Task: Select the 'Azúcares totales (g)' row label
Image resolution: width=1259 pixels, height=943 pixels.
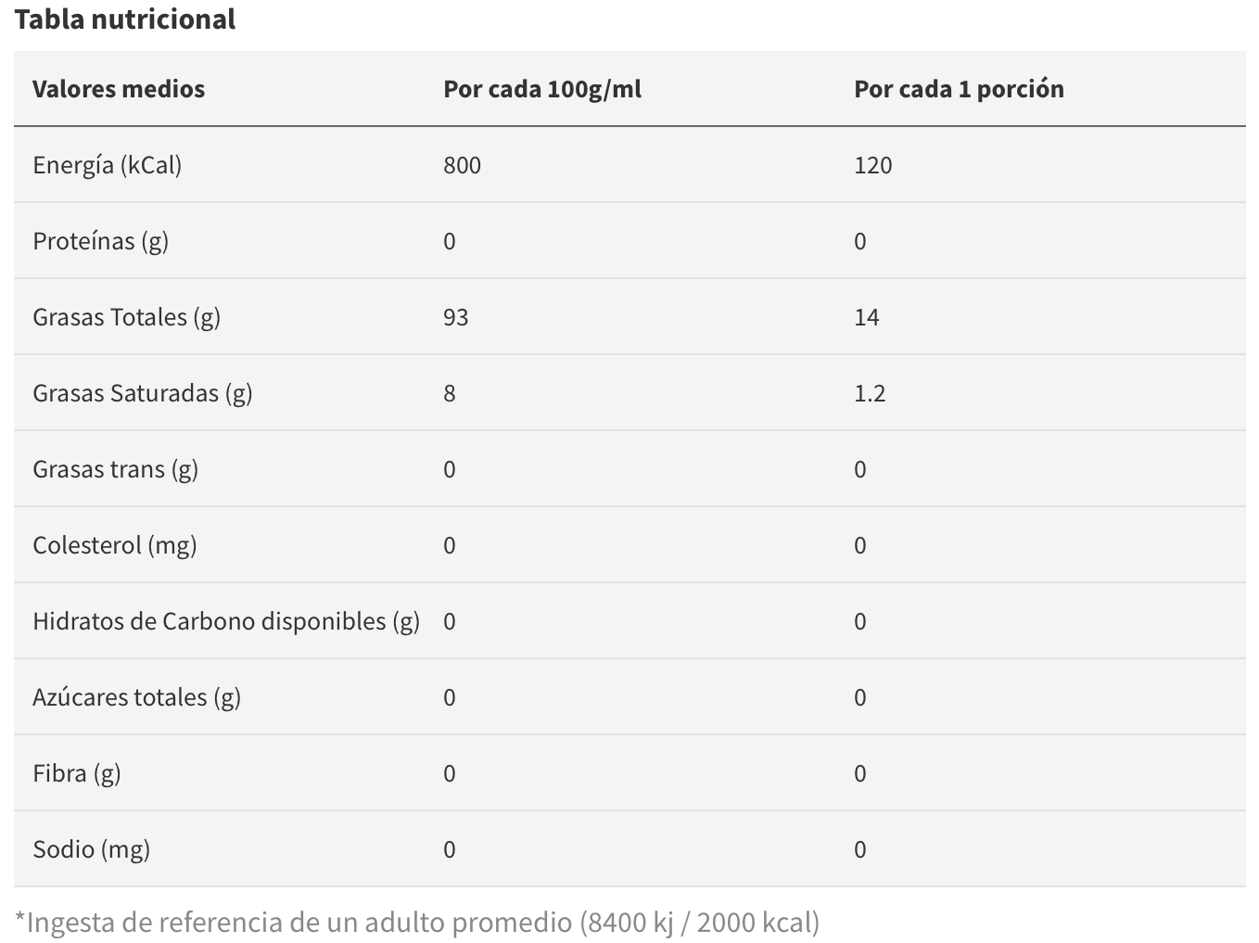Action: coord(136,697)
